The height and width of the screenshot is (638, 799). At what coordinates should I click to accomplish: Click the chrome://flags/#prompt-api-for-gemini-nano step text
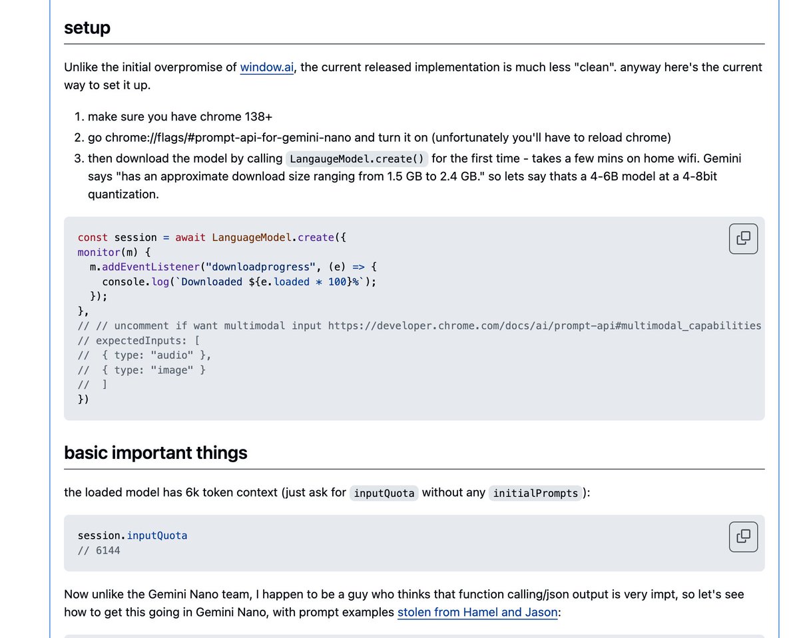(380, 138)
